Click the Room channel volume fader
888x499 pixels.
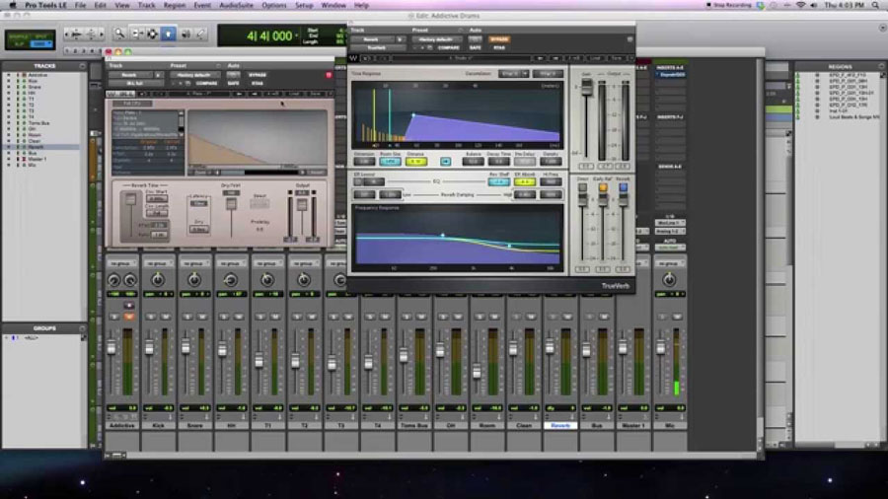(x=477, y=371)
